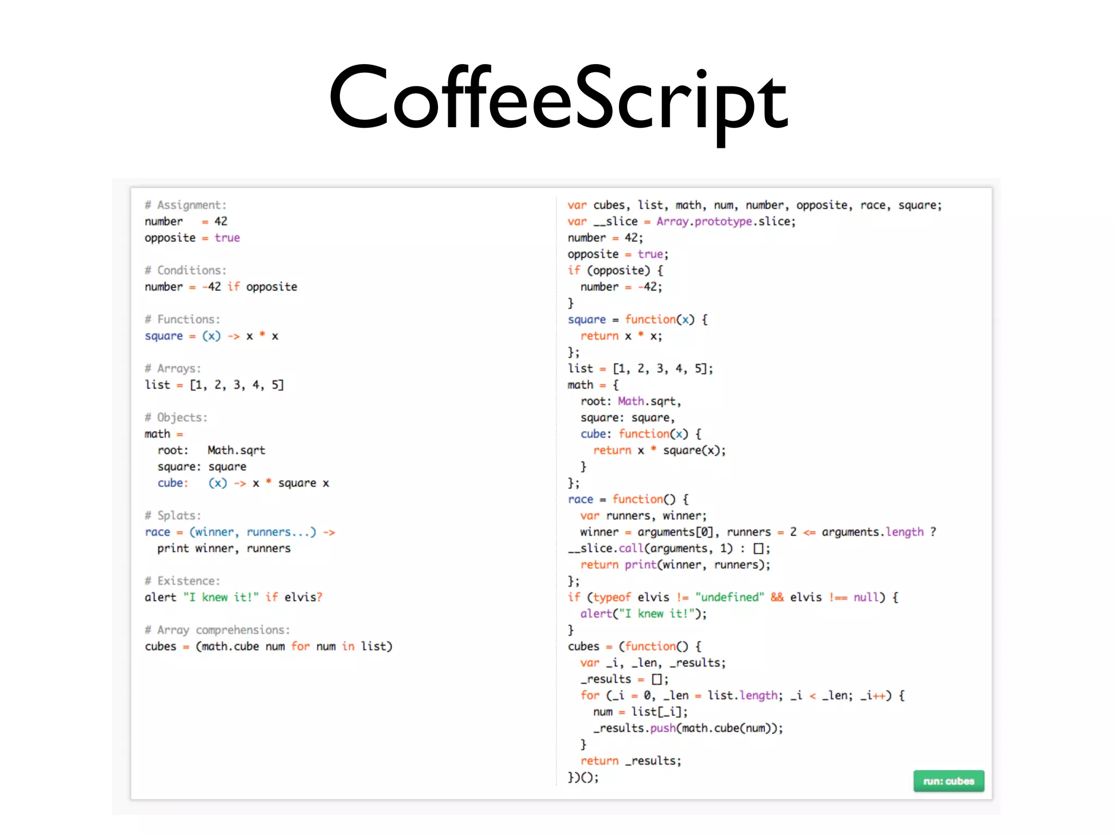Click 'cube: function(x) {' line

641,434
